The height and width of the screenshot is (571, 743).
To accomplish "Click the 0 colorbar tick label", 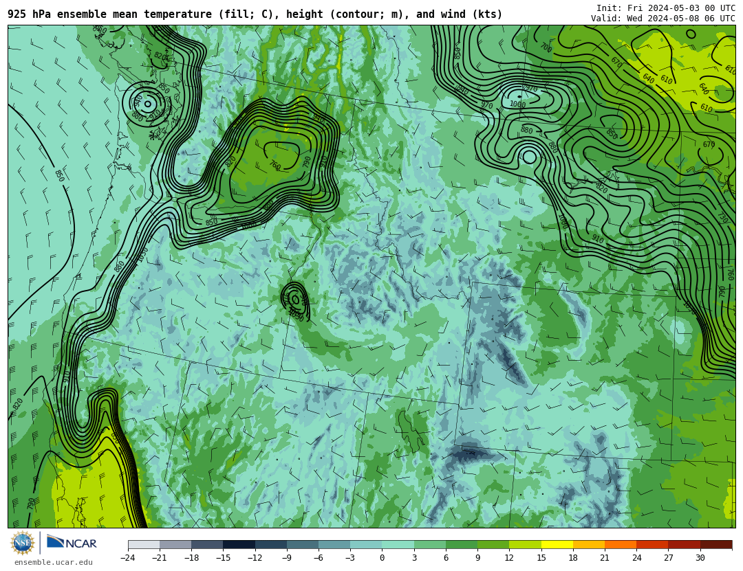I will pyautogui.click(x=383, y=558).
